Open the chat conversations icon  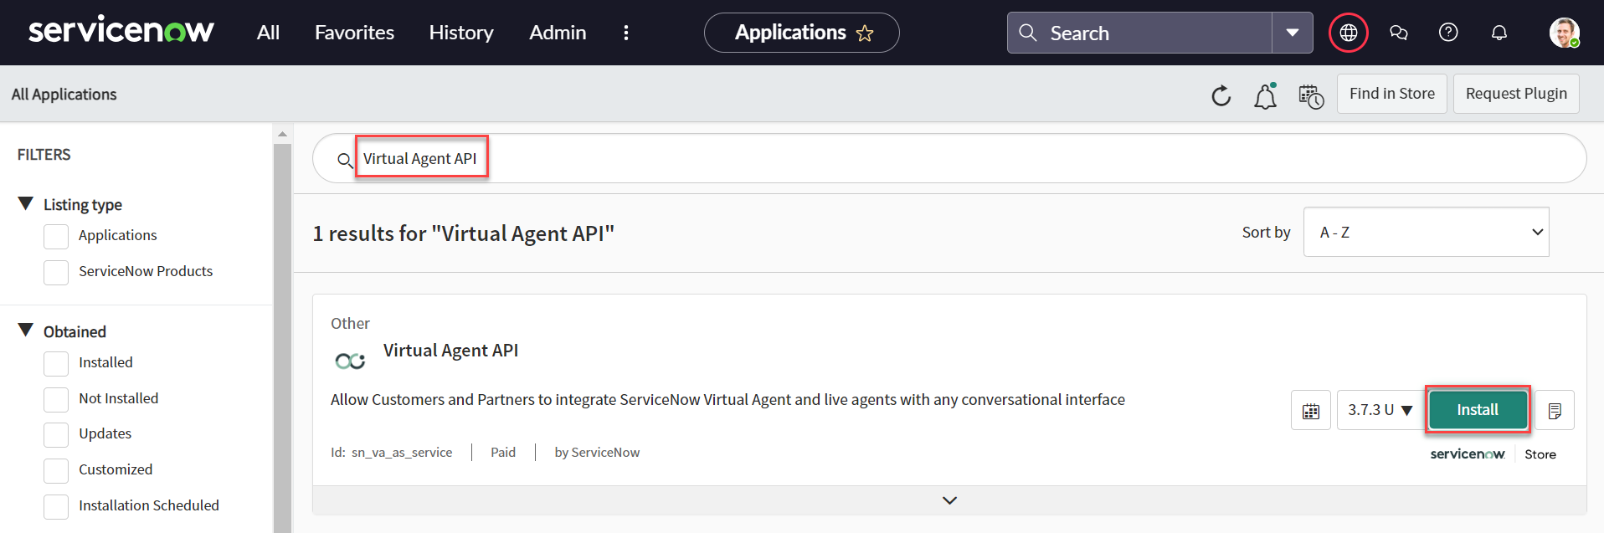1398,33
